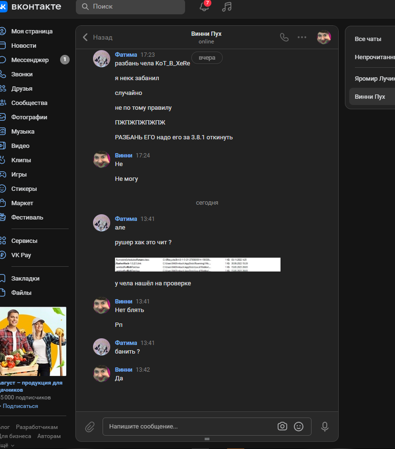Viewport: 395px width, 449px height.
Task: Record voice message with microphone icon
Action: click(325, 427)
